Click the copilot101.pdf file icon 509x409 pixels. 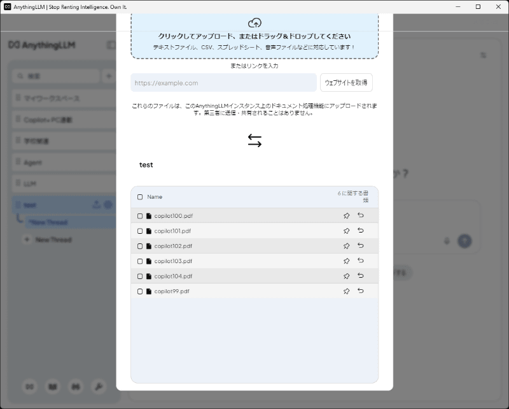coord(149,231)
